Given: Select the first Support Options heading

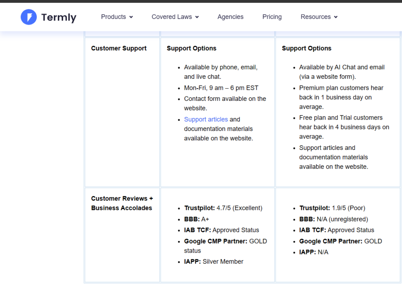Looking at the screenshot, I should [192, 48].
